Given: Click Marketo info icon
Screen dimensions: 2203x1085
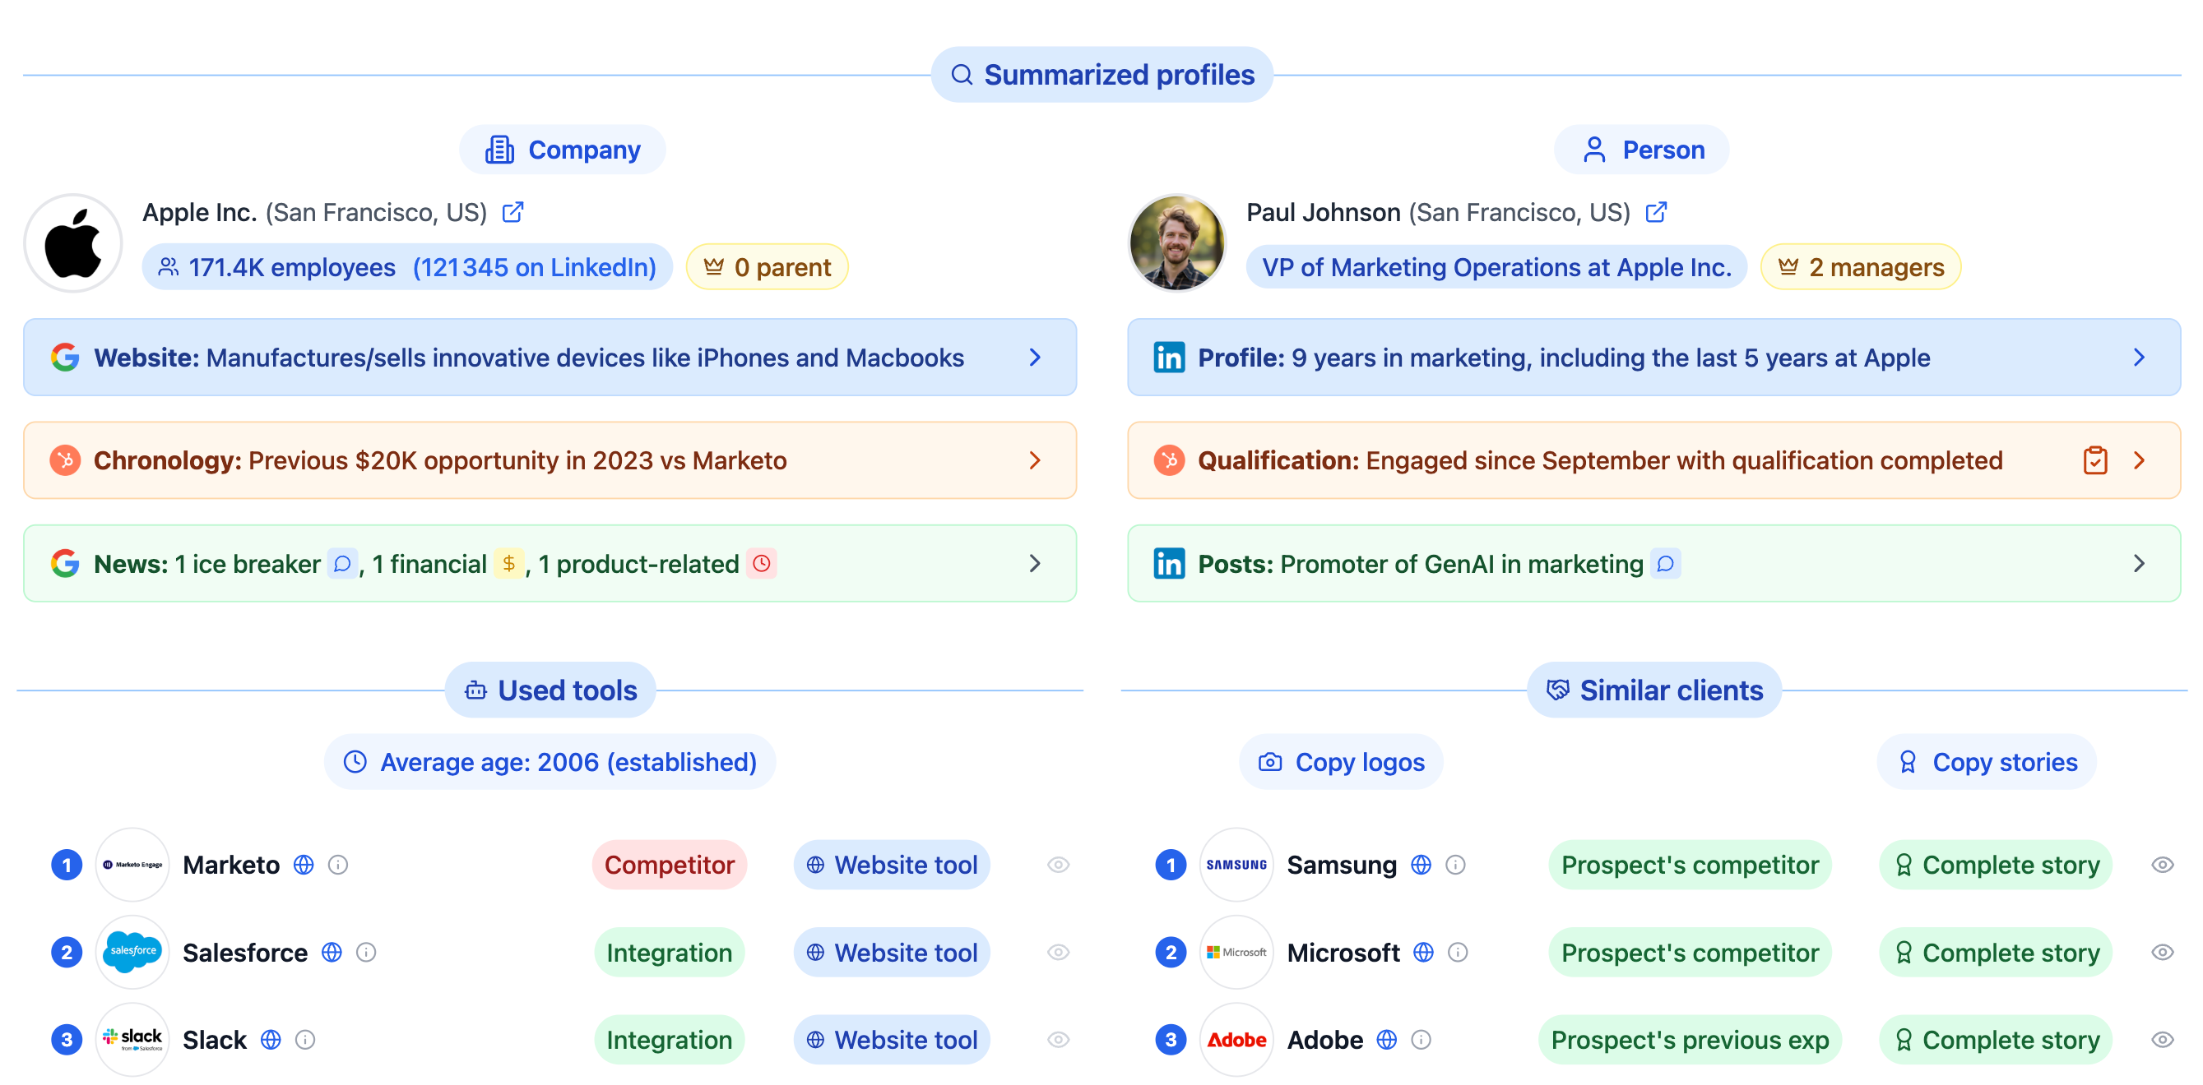Looking at the screenshot, I should (338, 865).
